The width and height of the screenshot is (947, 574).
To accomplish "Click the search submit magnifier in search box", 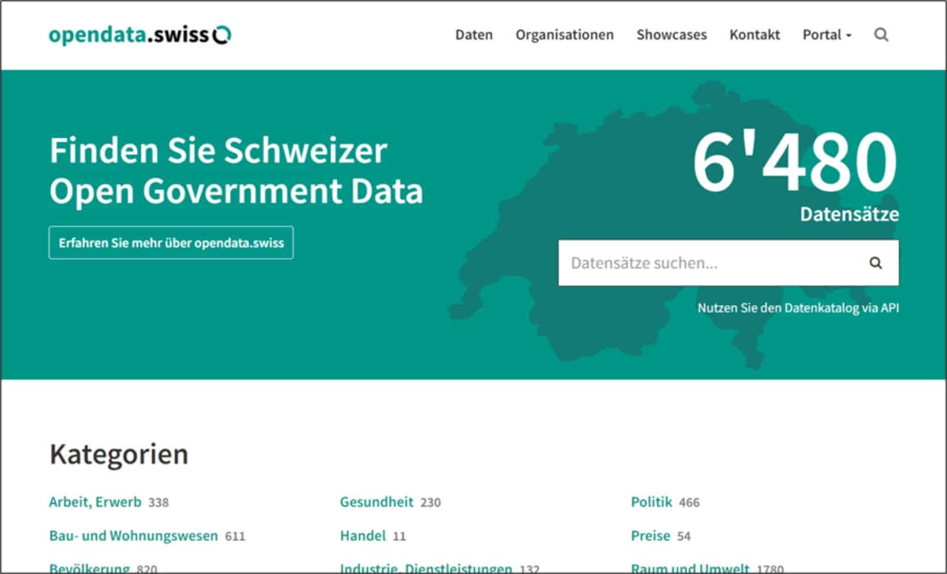I will point(875,263).
